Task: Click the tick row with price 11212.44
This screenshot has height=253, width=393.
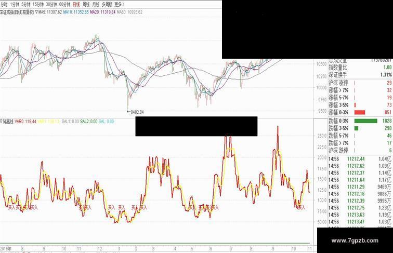Action: point(360,159)
